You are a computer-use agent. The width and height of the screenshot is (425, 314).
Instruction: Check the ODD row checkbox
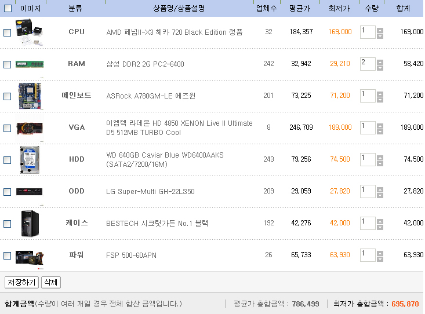(x=8, y=192)
